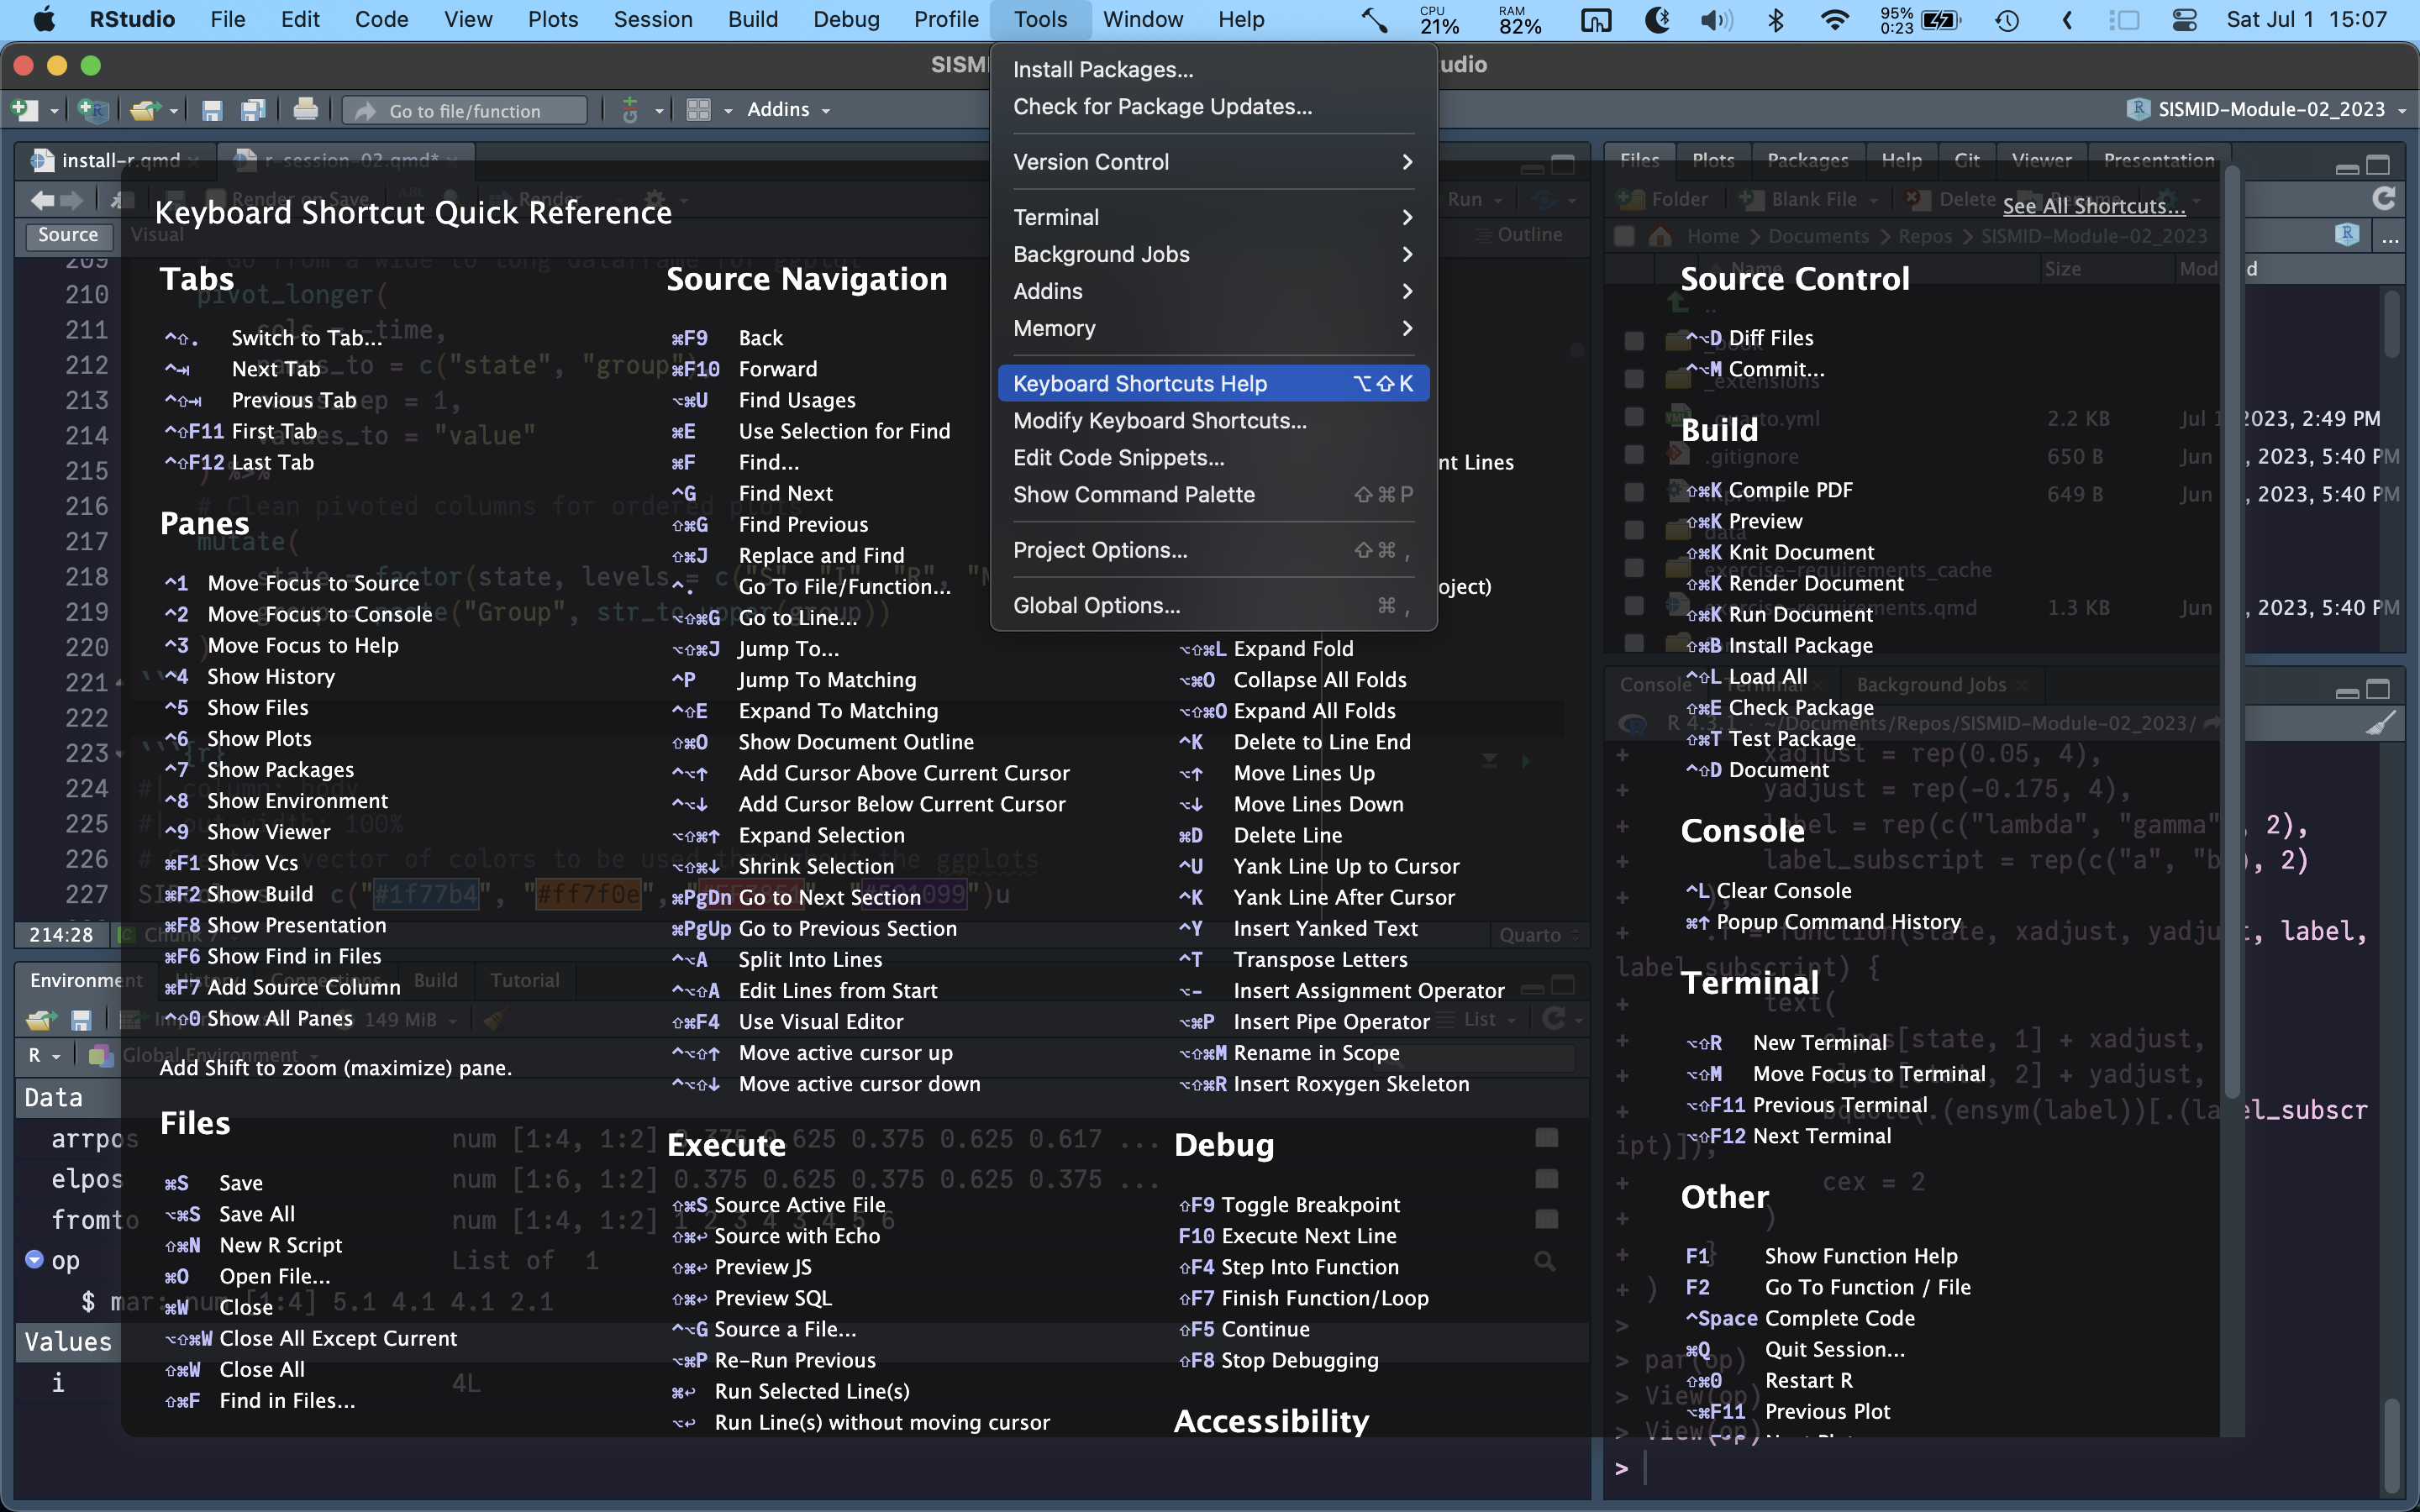Click the Print document icon
This screenshot has width=2420, height=1512.
[x=305, y=110]
